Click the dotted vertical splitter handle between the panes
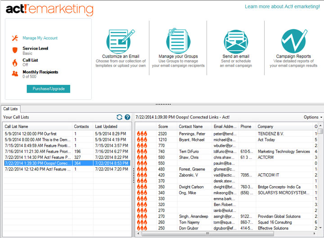This screenshot has height=238, width=324. pyautogui.click(x=134, y=175)
